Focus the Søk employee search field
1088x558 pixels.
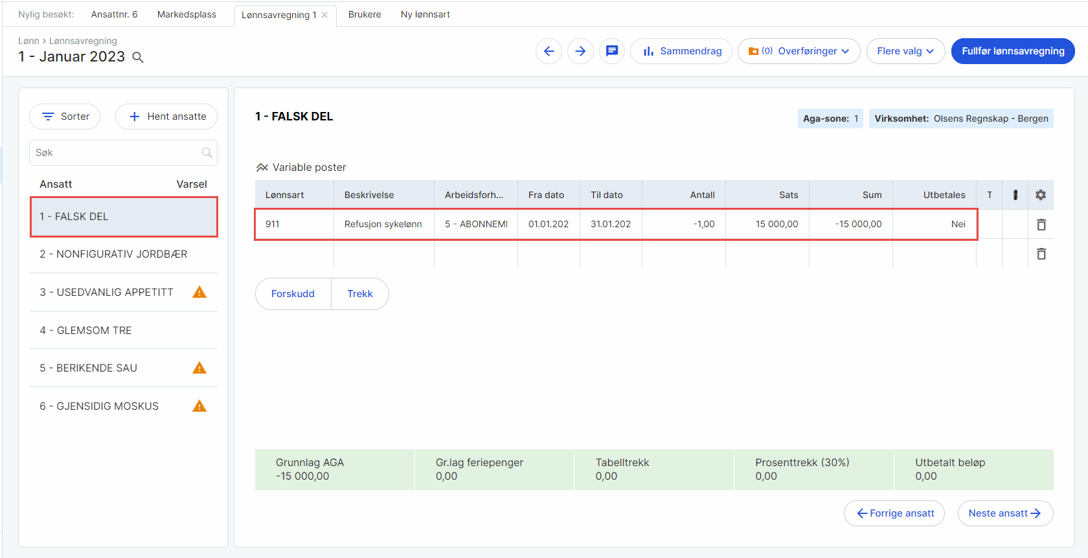123,153
